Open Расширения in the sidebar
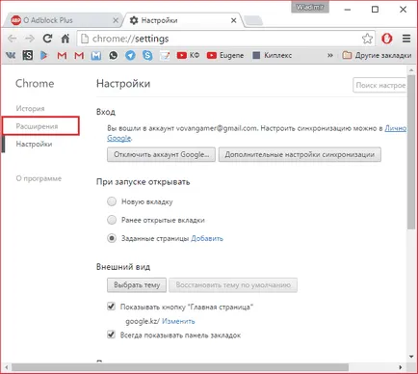Image resolution: width=418 pixels, height=374 pixels. tap(37, 126)
